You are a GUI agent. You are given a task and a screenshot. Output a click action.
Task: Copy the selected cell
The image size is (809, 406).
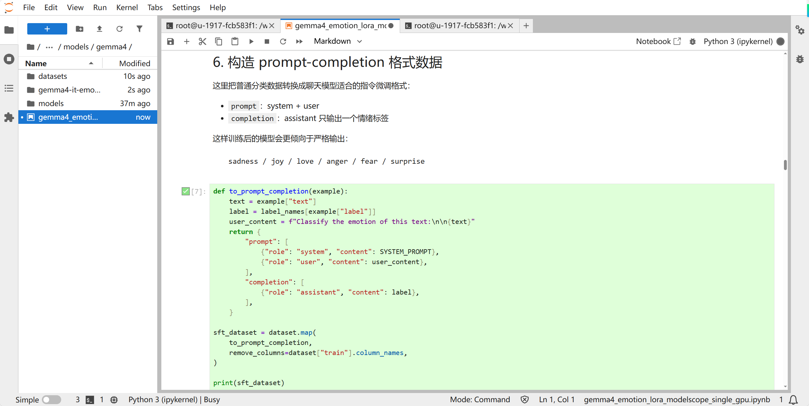pos(219,41)
